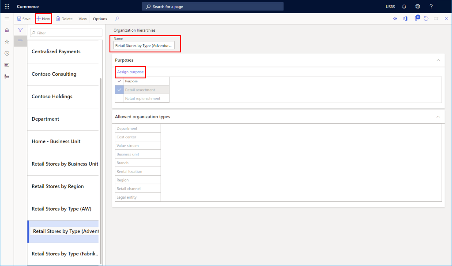Viewport: 452px width, 266px height.
Task: Click the Filter input field
Action: click(66, 33)
